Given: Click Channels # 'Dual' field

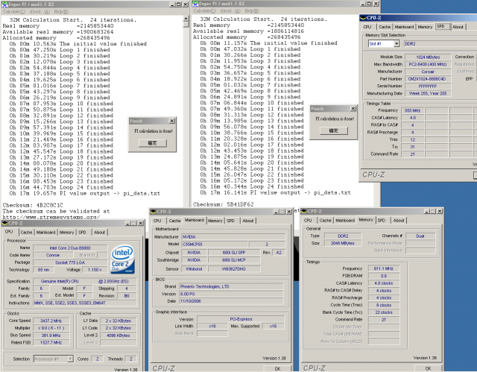Looking at the screenshot, I should [420, 236].
